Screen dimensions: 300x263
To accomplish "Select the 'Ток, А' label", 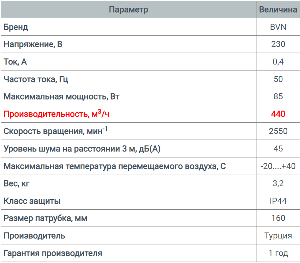I will tap(15, 62).
